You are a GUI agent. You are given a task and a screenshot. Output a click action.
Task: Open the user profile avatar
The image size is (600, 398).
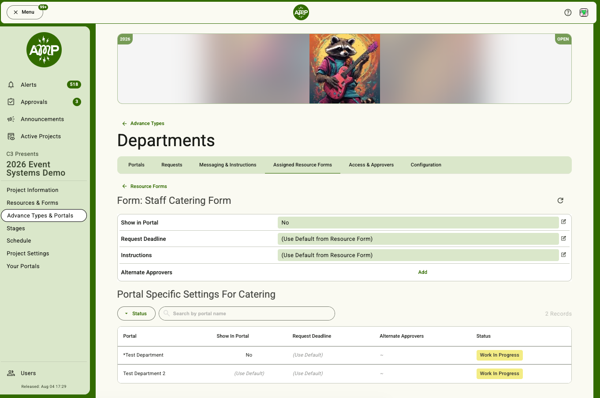tap(584, 12)
